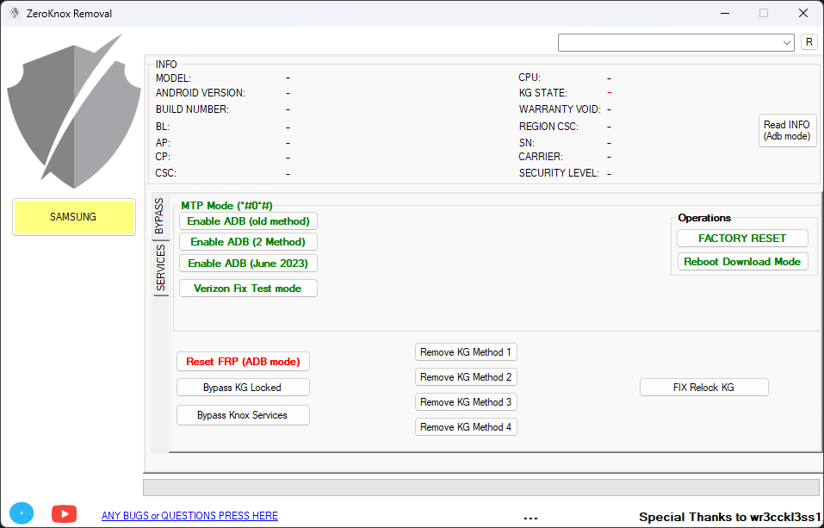Open the ANY BUGS or QUESTIONS link
Image resolution: width=824 pixels, height=528 pixels.
pyautogui.click(x=189, y=515)
